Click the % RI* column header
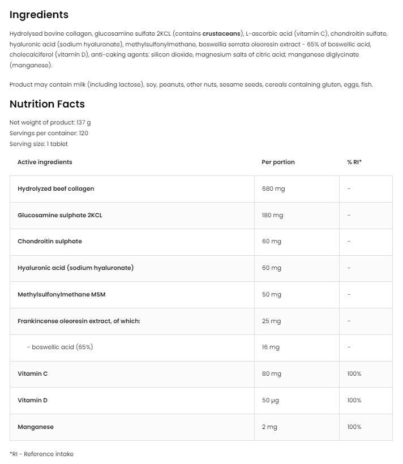 tap(354, 162)
